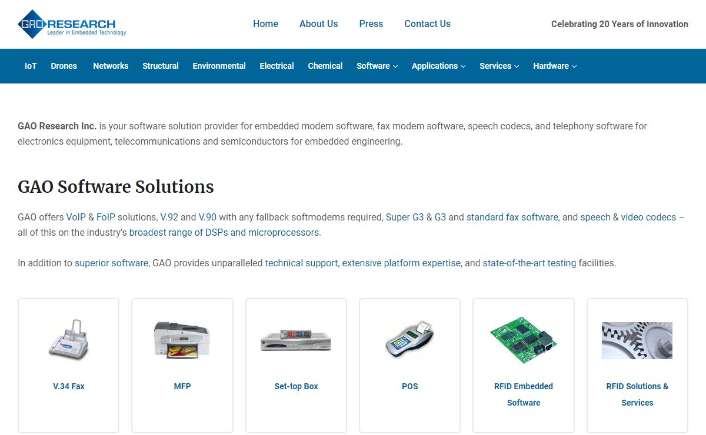Open the Press page
706x435 pixels.
click(x=371, y=24)
